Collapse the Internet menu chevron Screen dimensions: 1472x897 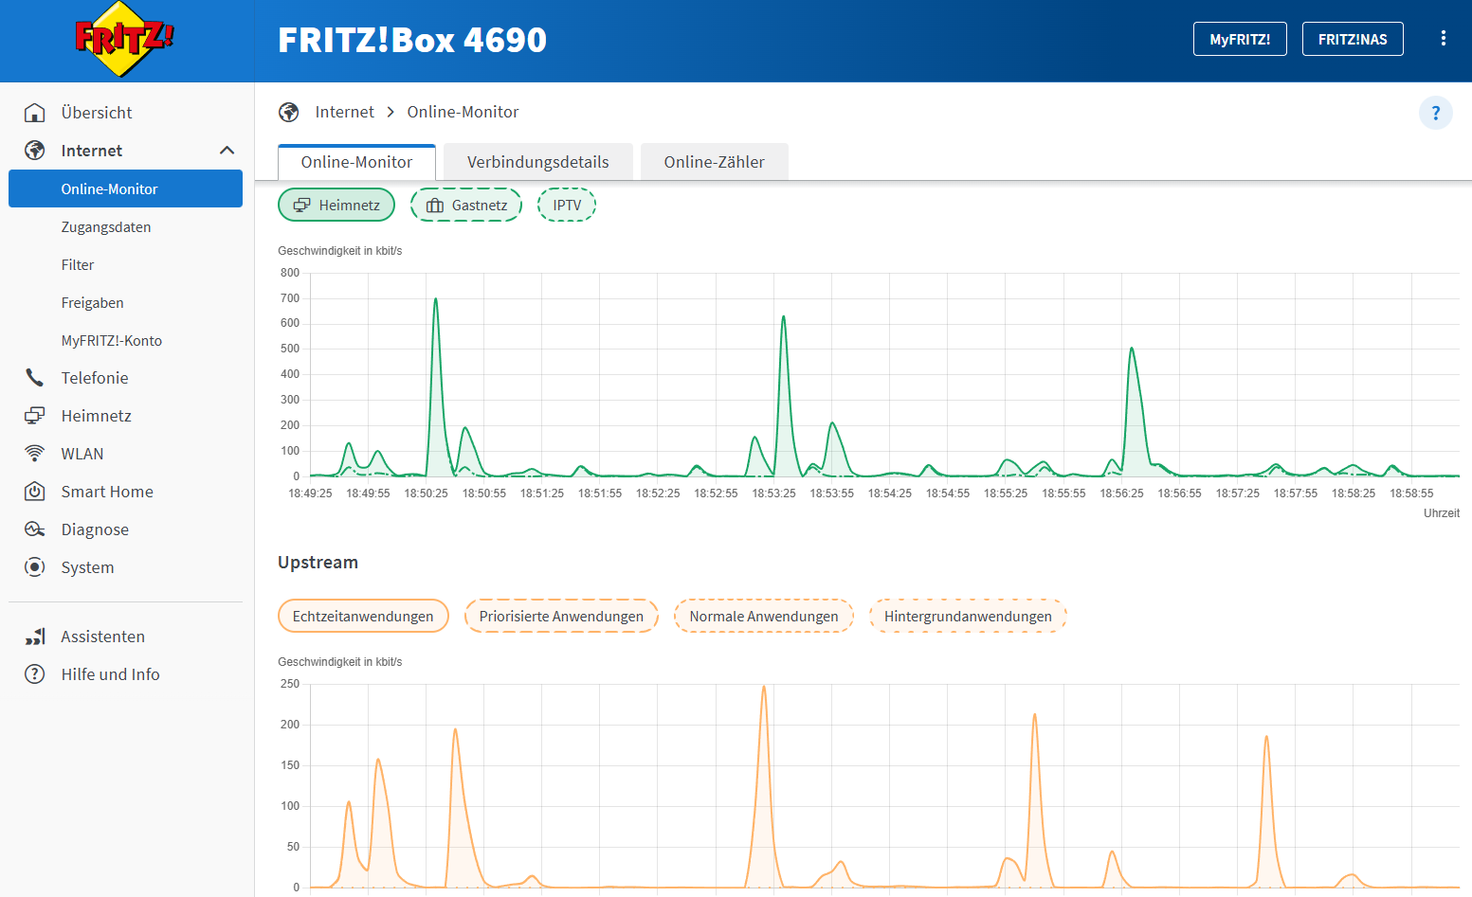pos(227,151)
